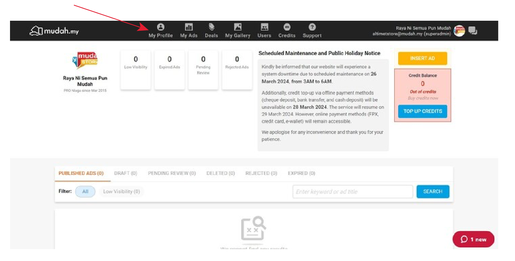Open the Expired (0) tab
Image resolution: width=515 pixels, height=261 pixels.
click(301, 173)
